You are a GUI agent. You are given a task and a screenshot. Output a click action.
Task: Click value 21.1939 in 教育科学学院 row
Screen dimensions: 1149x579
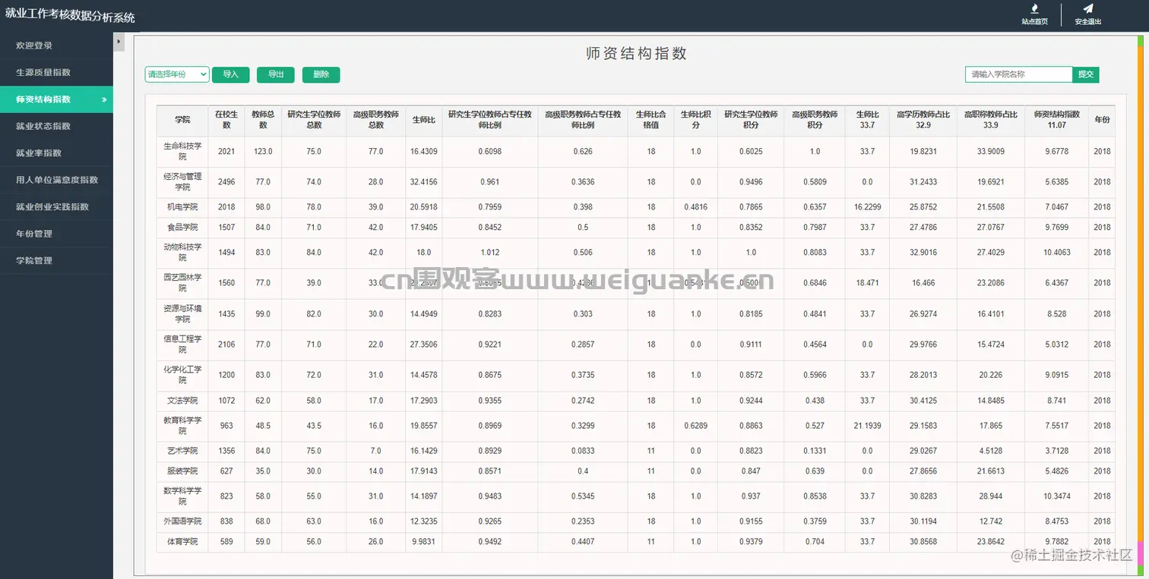868,426
